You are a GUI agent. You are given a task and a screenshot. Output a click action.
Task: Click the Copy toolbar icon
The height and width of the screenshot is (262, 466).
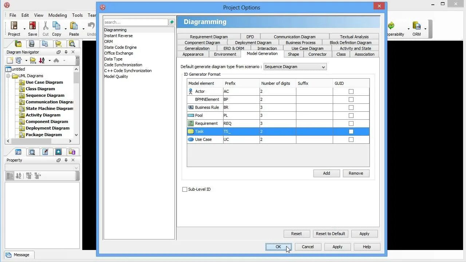tap(56, 26)
